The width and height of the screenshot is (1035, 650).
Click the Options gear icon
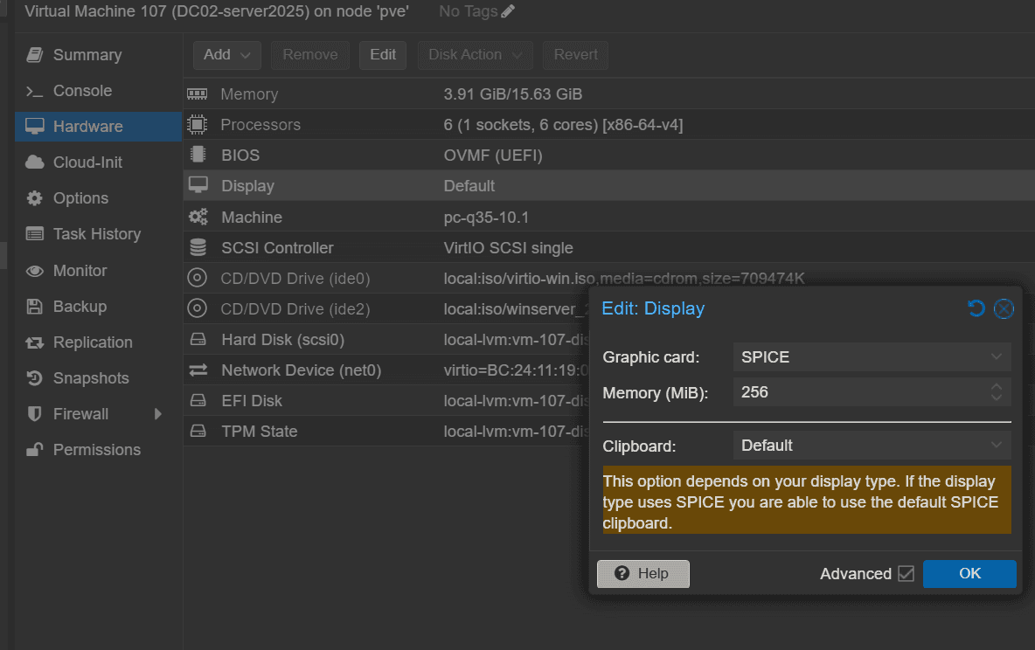pos(34,198)
